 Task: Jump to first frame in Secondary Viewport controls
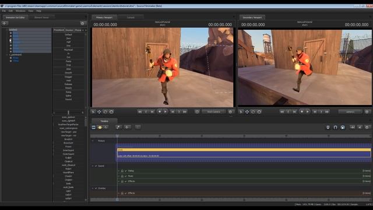282,111
